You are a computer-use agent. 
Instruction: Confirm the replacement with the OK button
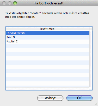tap(79, 98)
